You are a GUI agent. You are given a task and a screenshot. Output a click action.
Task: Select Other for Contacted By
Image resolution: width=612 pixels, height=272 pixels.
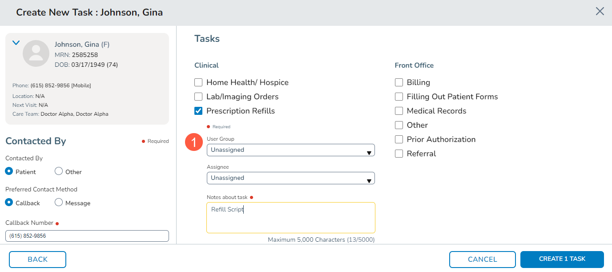point(59,171)
